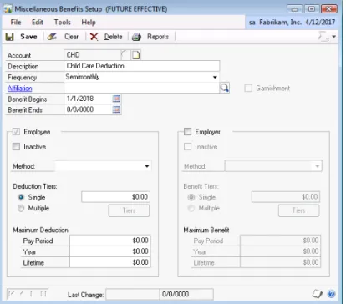Click the Save button label

pos(28,37)
